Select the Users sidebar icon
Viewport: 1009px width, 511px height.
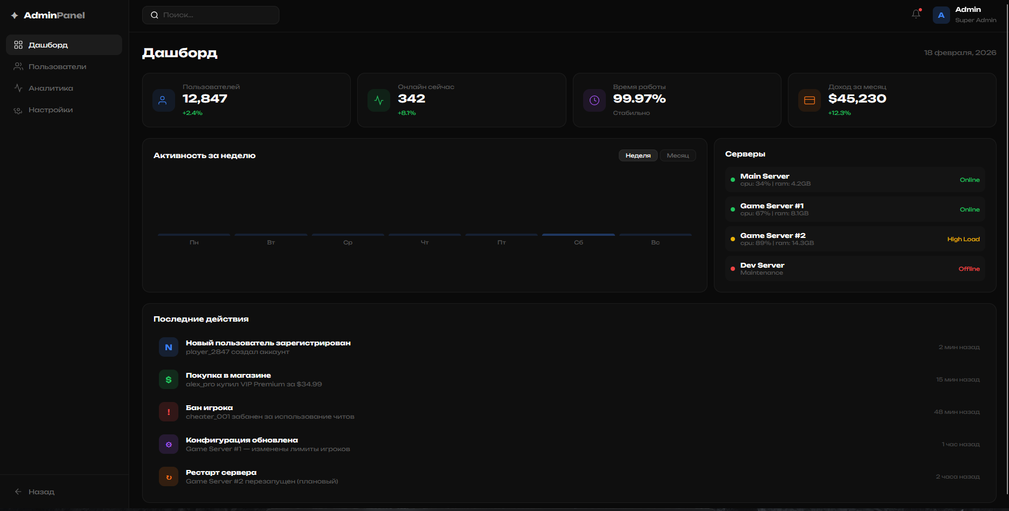click(18, 66)
